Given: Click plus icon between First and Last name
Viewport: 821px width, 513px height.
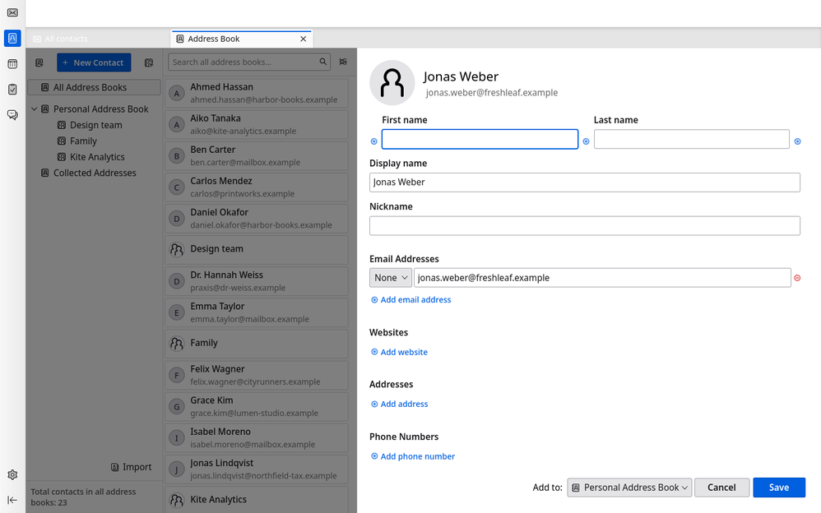Looking at the screenshot, I should pos(586,141).
